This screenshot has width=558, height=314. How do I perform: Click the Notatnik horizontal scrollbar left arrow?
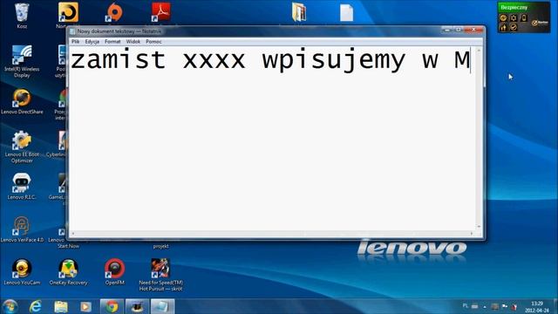(x=73, y=234)
